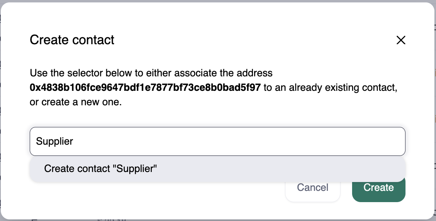Image resolution: width=436 pixels, height=221 pixels.
Task: Click blank area of the suggestion row
Action: (x=281, y=169)
